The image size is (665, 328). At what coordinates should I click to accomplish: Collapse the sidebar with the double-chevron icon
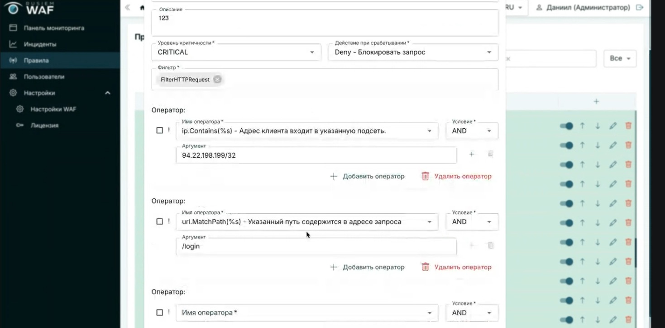(x=128, y=7)
